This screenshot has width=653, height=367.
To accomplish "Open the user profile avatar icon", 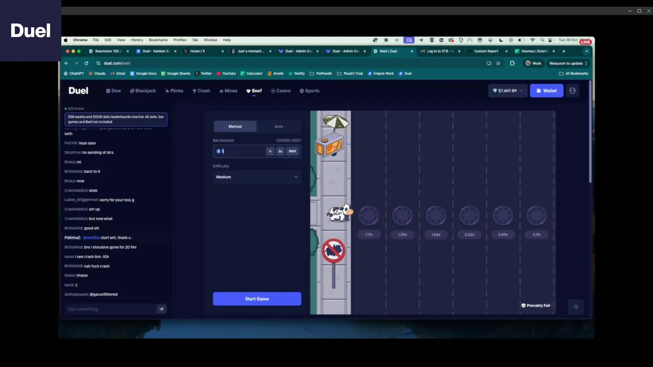I will point(572,91).
